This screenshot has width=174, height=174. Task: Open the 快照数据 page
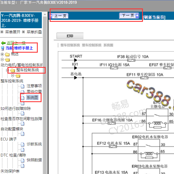34,160
